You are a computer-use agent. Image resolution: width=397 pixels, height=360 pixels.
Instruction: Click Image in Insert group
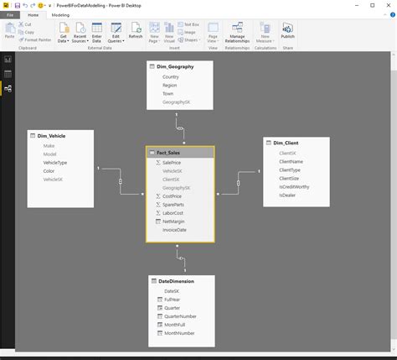[x=187, y=33]
